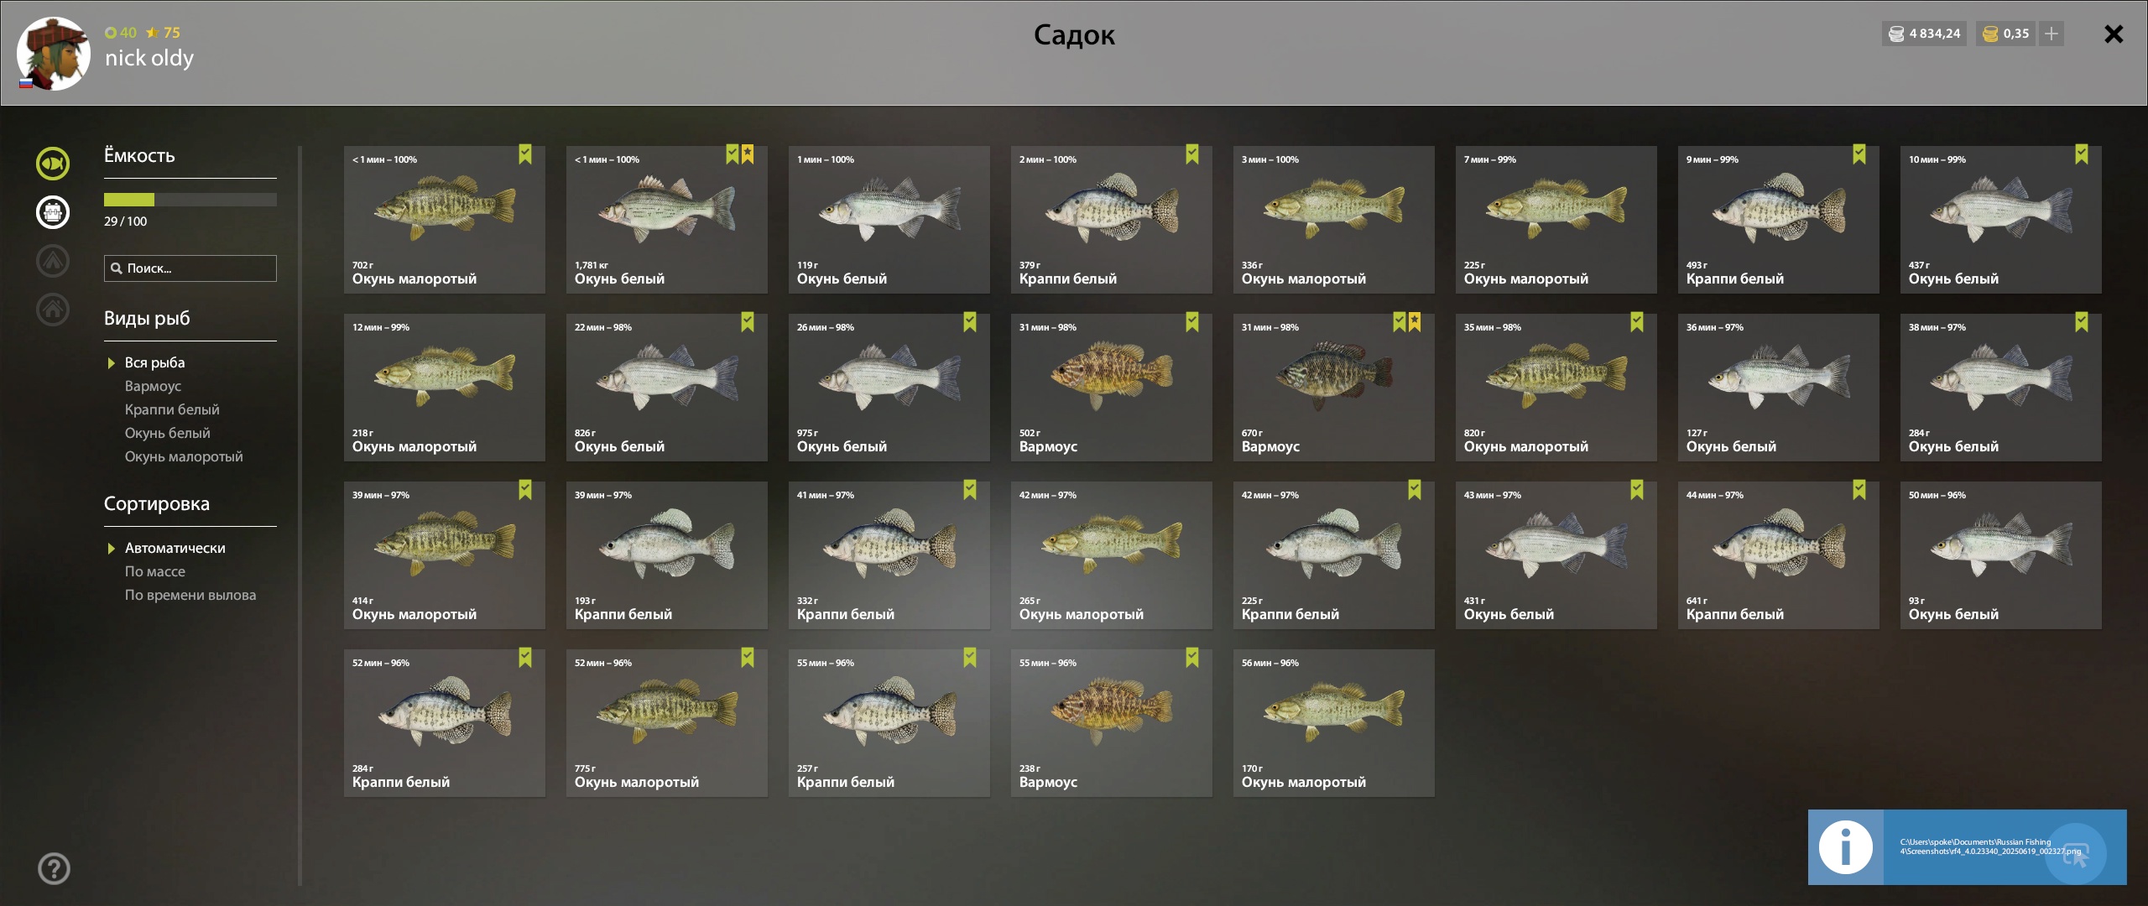
Task: Click the plus icon to add gold coins
Action: pyautogui.click(x=2051, y=34)
